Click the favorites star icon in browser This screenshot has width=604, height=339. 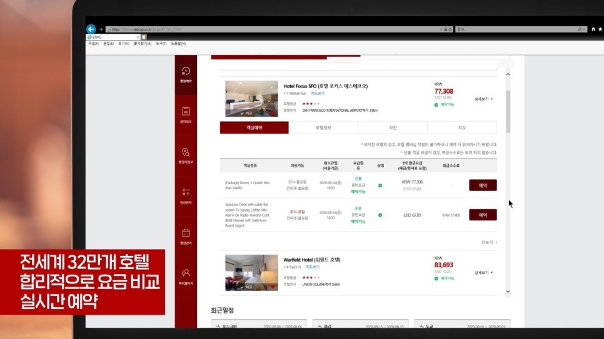click(600, 29)
